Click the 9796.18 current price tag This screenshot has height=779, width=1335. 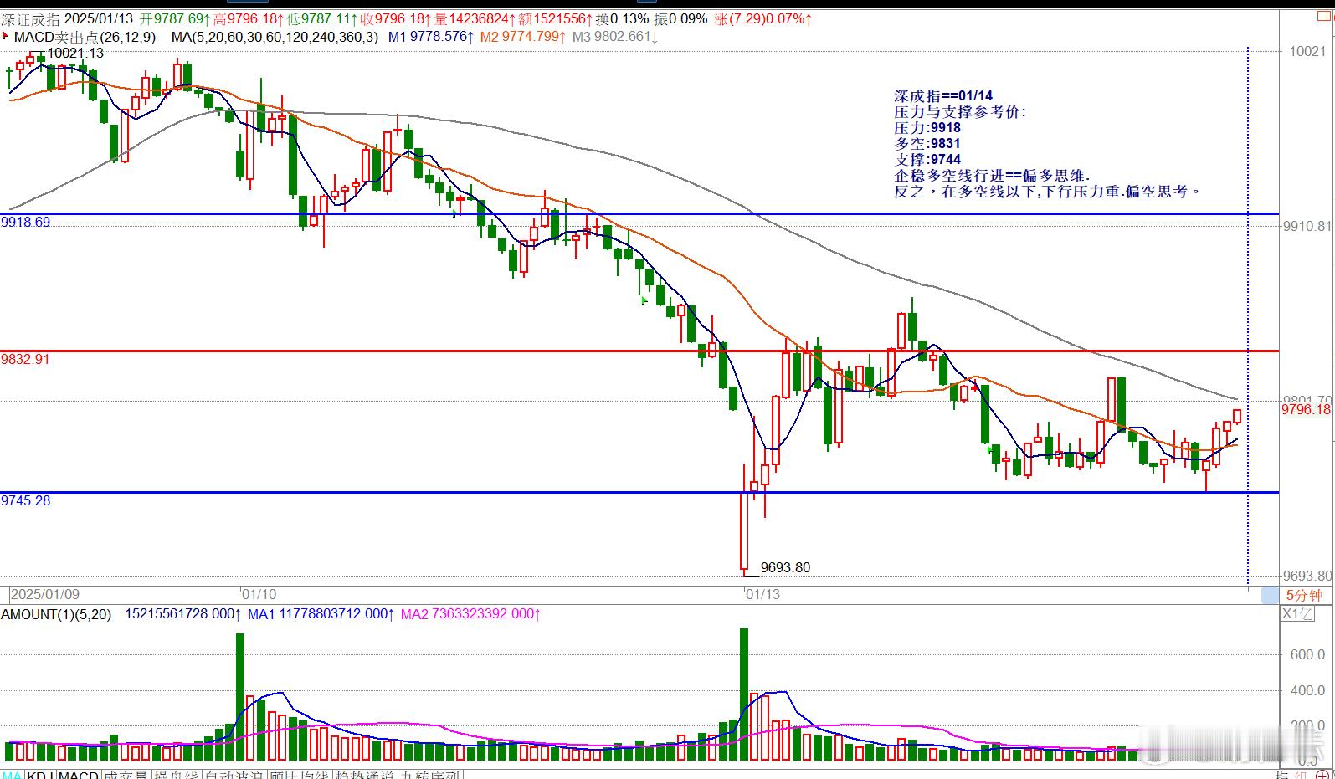(x=1307, y=409)
